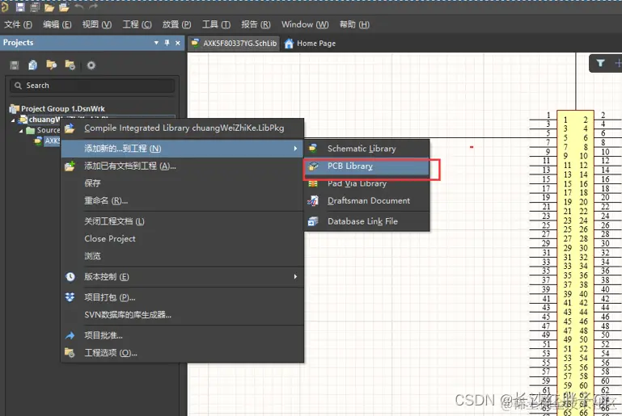Choose 项目打包 (P)... entry
Image resolution: width=622 pixels, height=416 pixels.
pos(182,297)
